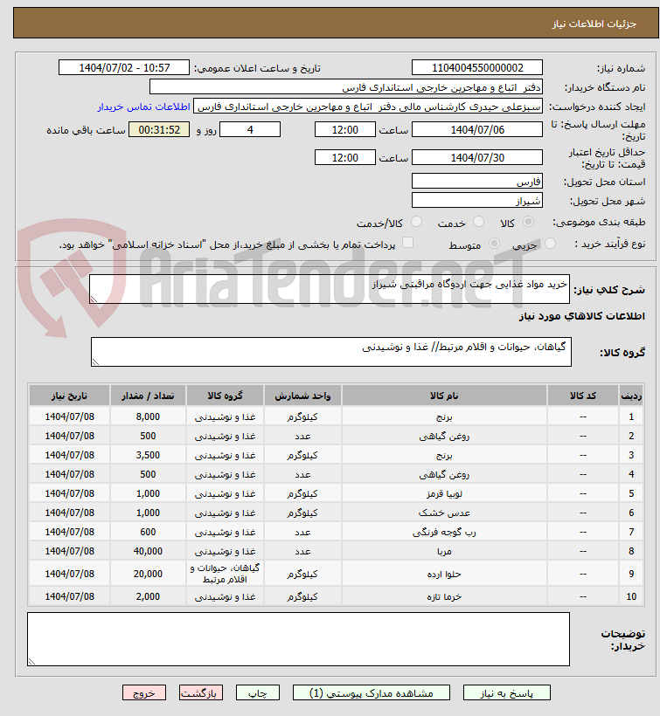Select the جزیی purchase type radio
660x716 pixels.
tap(551, 244)
